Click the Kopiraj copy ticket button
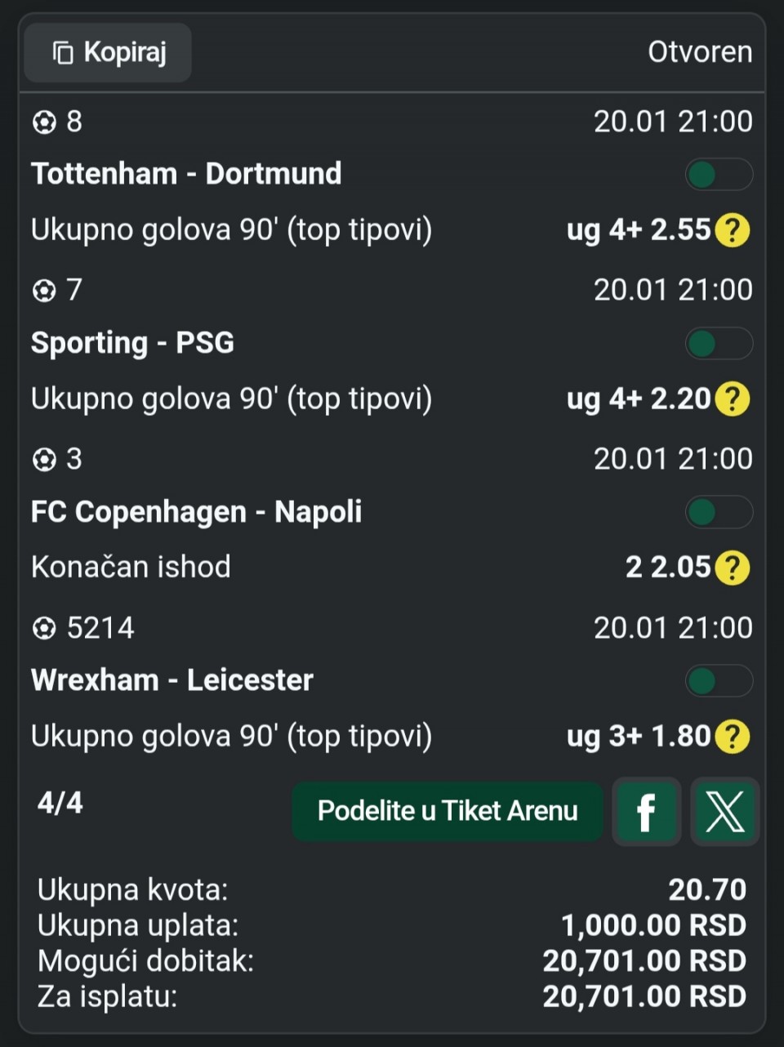This screenshot has height=1047, width=784. [x=109, y=53]
